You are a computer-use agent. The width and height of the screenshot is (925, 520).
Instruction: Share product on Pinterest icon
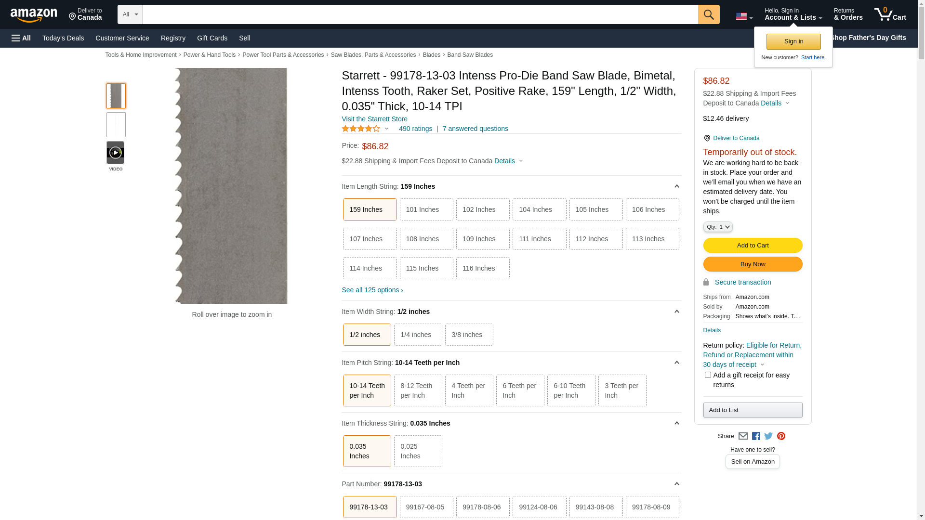(781, 436)
